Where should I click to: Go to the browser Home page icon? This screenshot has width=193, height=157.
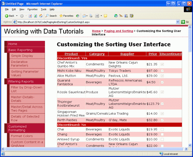click(41, 16)
